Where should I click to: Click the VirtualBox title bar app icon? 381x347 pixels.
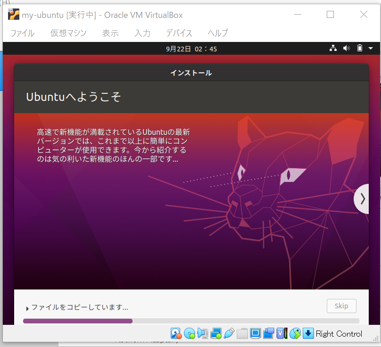click(14, 14)
